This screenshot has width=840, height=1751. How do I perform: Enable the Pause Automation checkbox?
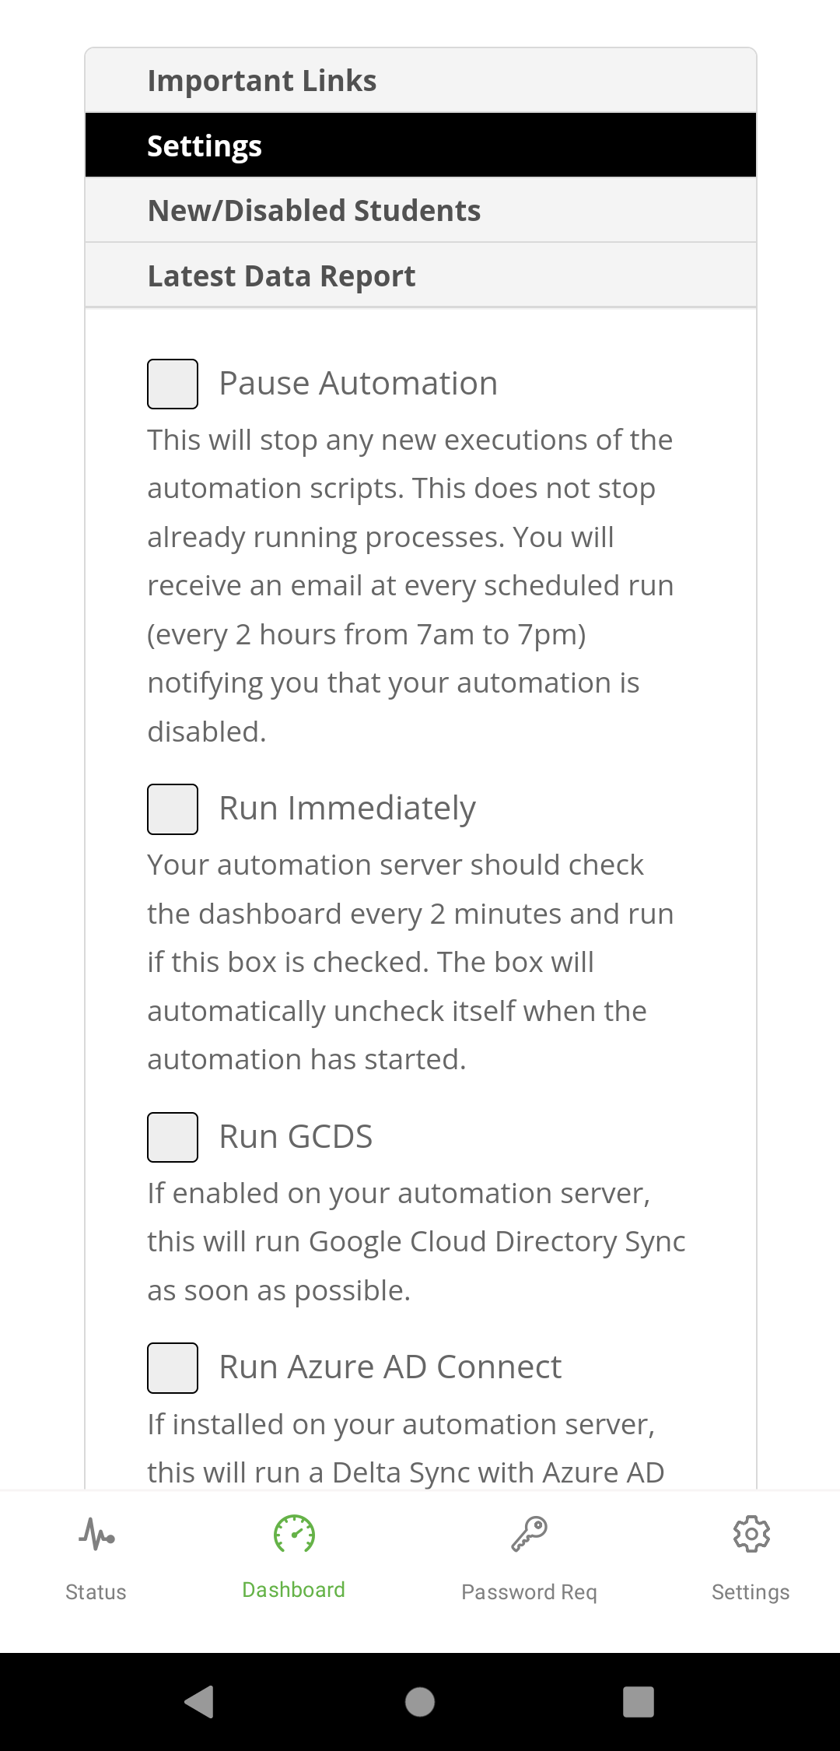click(173, 384)
